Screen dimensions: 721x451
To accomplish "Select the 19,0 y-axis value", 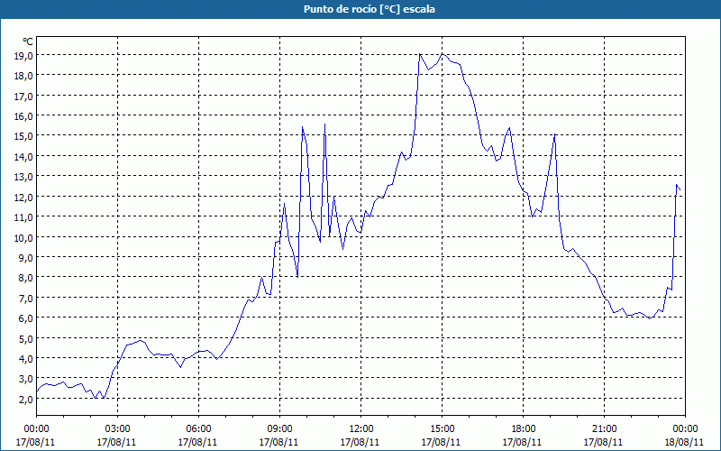I will point(23,56).
